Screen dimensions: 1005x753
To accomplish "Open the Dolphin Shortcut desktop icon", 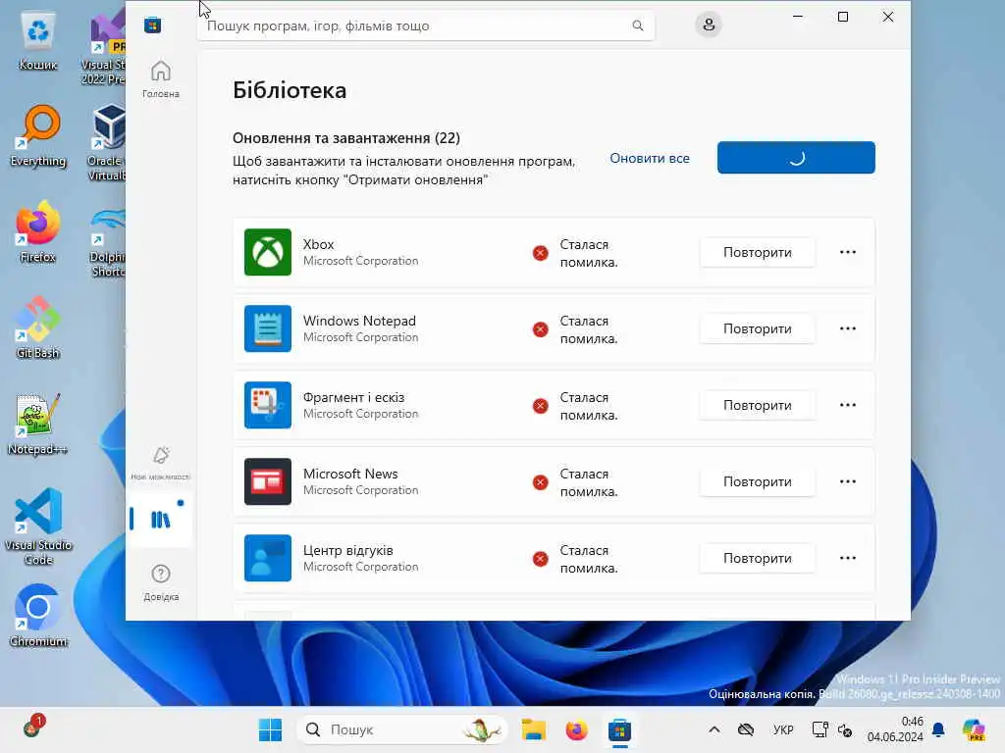I will [108, 242].
